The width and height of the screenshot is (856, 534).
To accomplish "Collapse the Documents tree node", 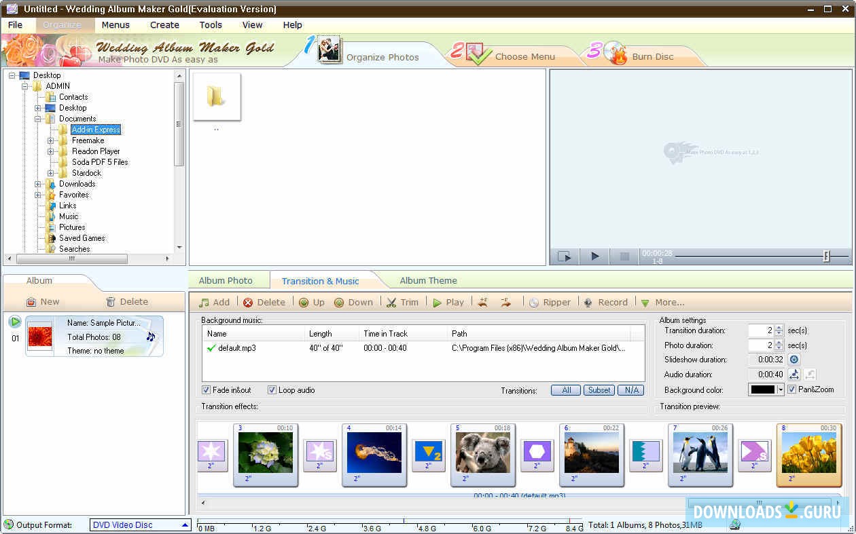I will coord(39,119).
